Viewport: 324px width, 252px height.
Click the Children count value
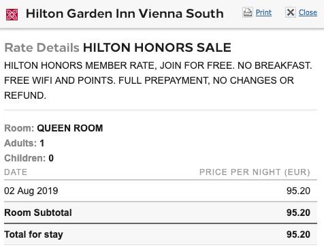(x=51, y=158)
